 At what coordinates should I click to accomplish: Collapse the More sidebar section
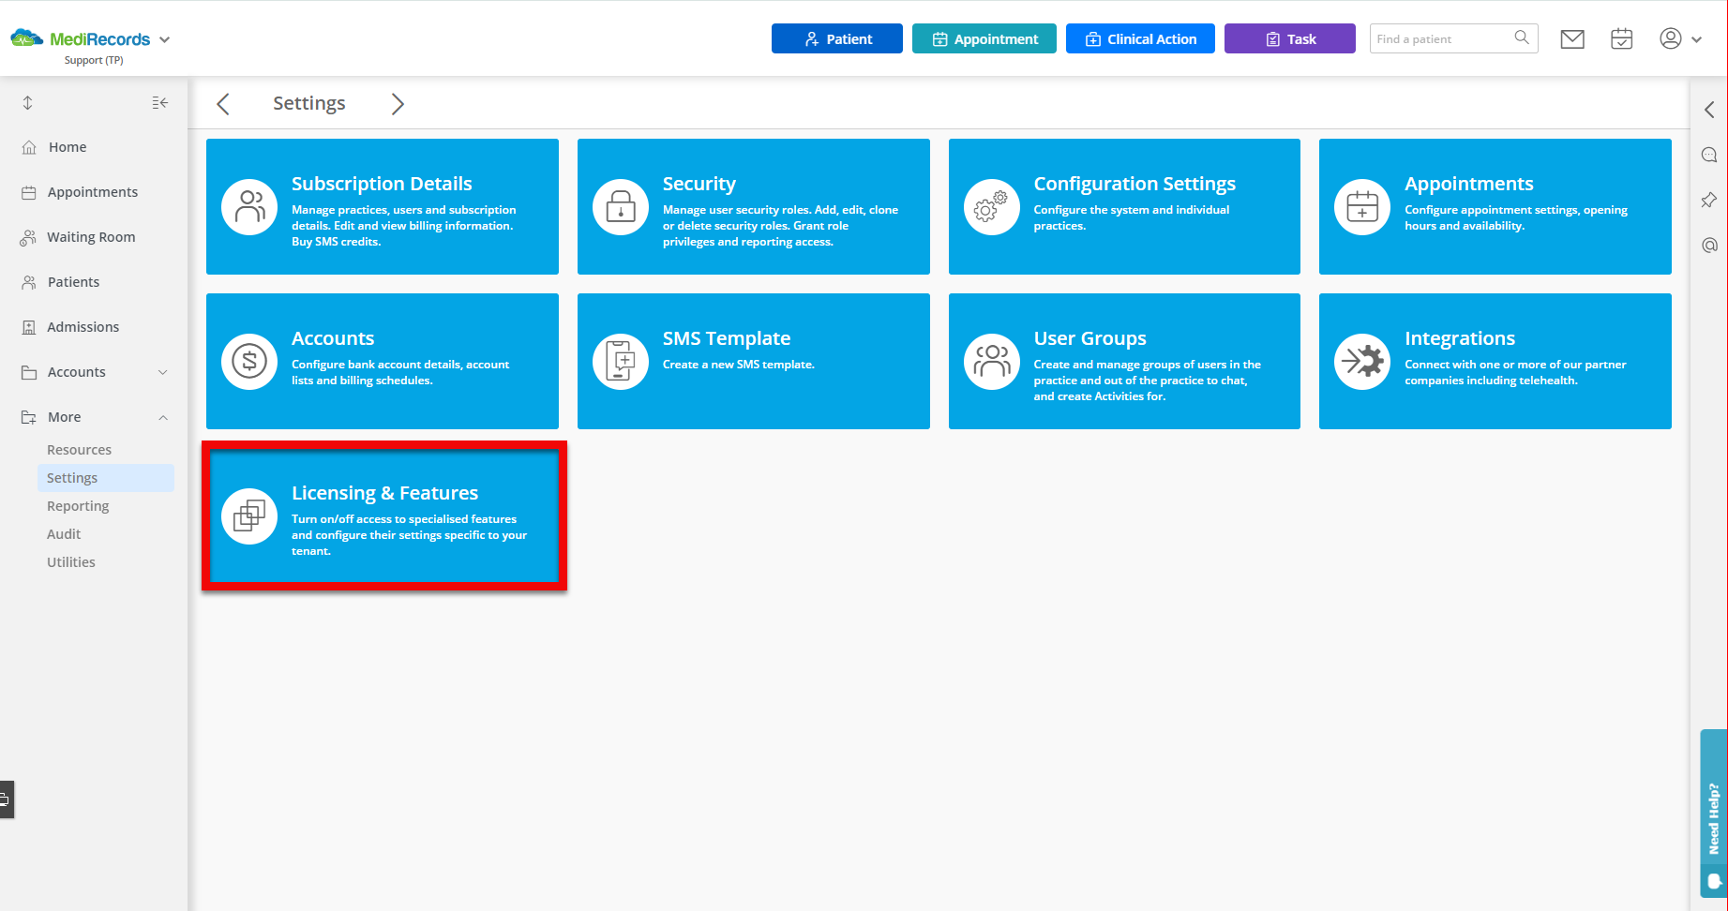163,417
